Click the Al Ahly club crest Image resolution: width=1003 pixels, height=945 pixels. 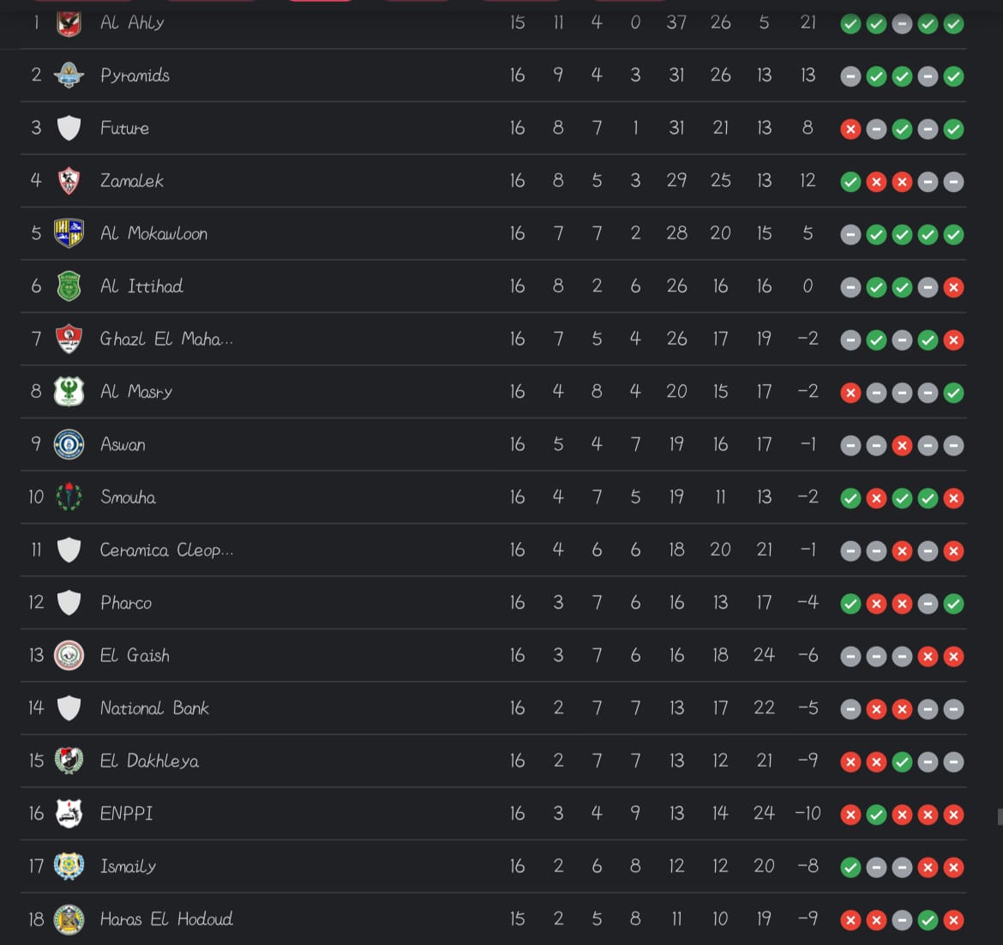tap(69, 23)
